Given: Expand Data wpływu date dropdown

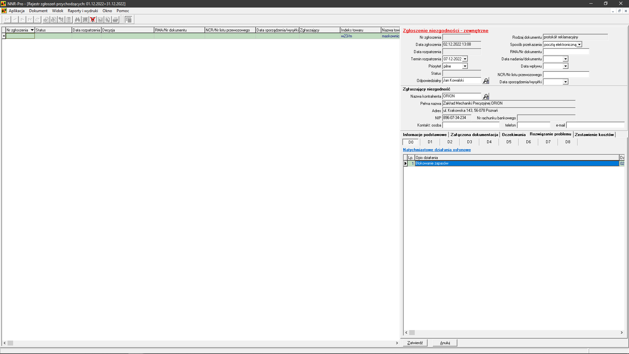Looking at the screenshot, I should coord(565,66).
